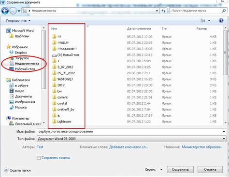Viewport: 229px width, 177px height.
Task: Open recent pages dropdown next to navigation arrows
Action: [19, 11]
